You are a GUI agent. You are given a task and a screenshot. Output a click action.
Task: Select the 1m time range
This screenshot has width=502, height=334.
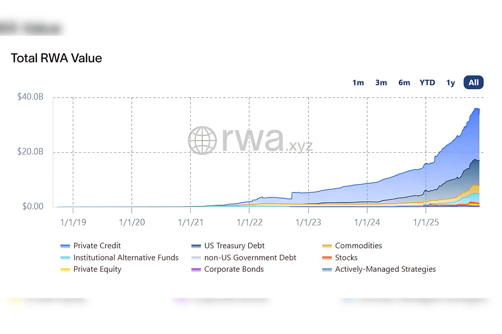click(x=358, y=83)
